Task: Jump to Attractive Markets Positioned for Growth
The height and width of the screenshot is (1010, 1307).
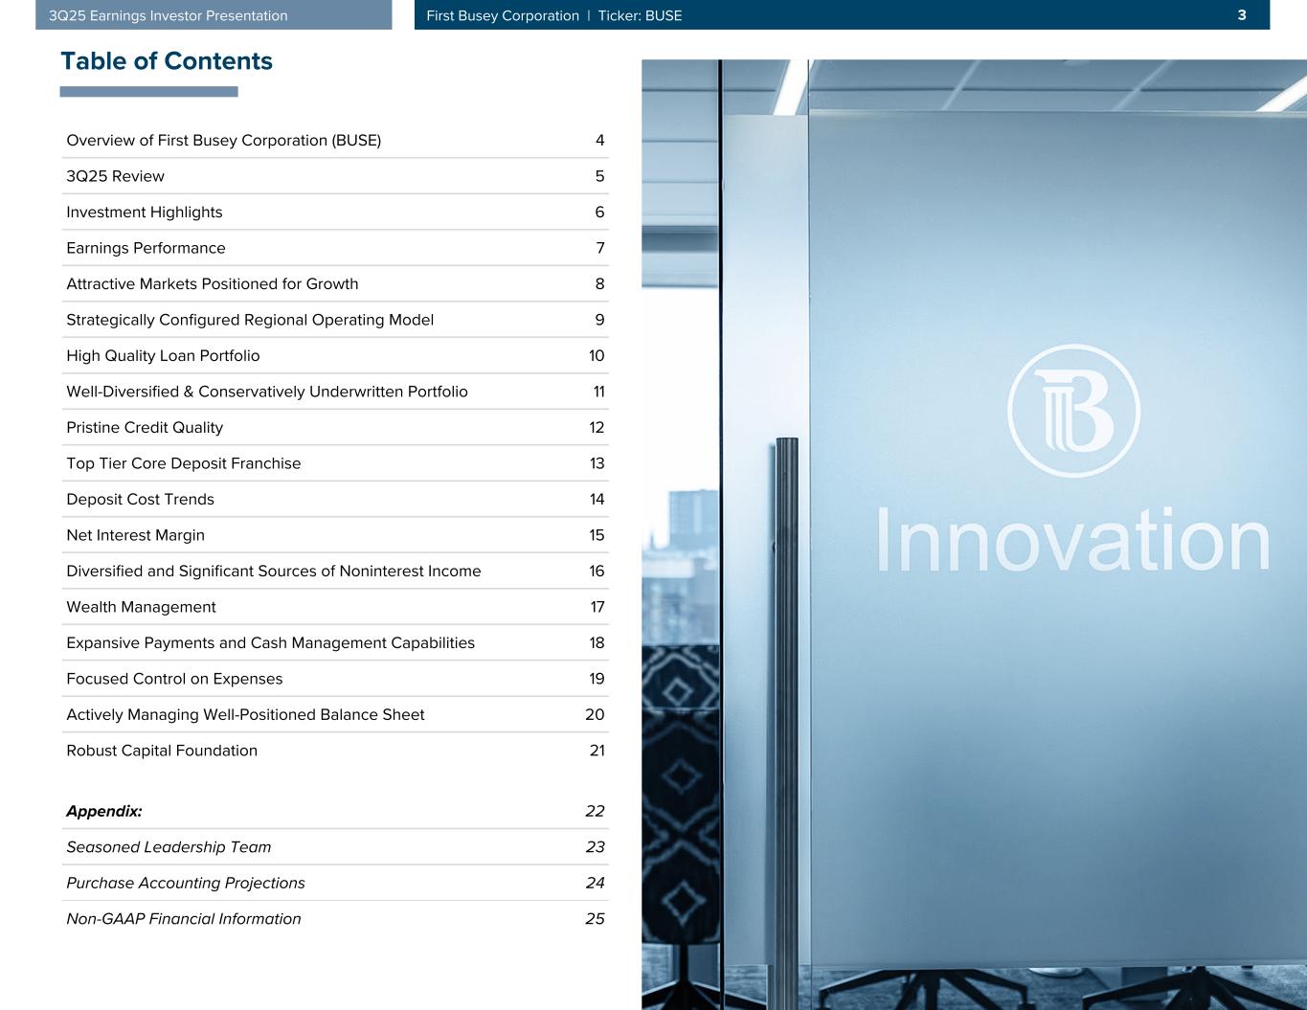Action: click(212, 284)
